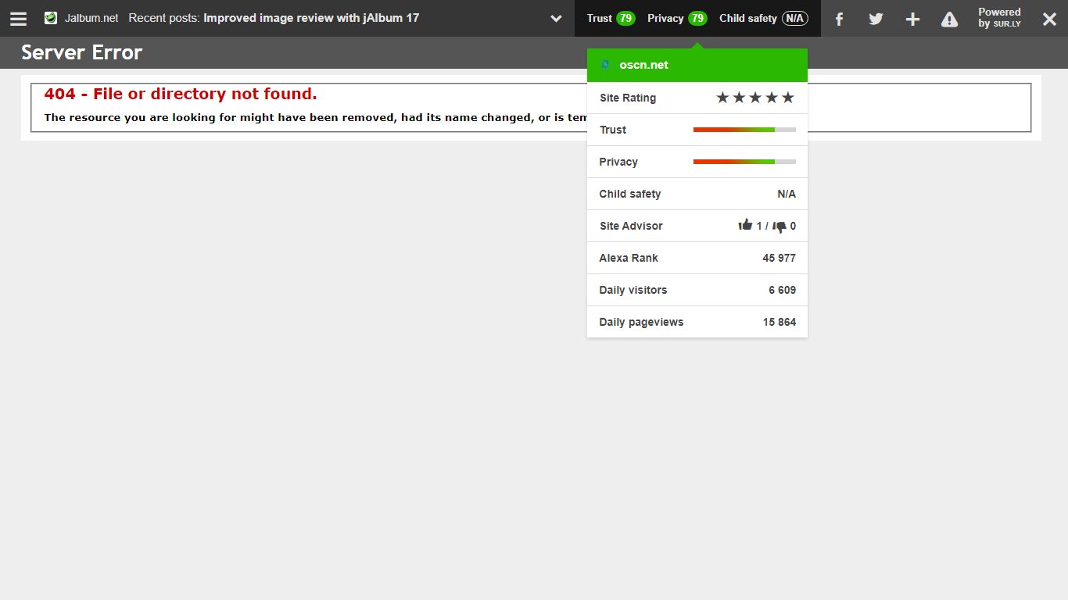The width and height of the screenshot is (1068, 600).
Task: Click the thumbs down Site Advisor icon
Action: point(779,227)
